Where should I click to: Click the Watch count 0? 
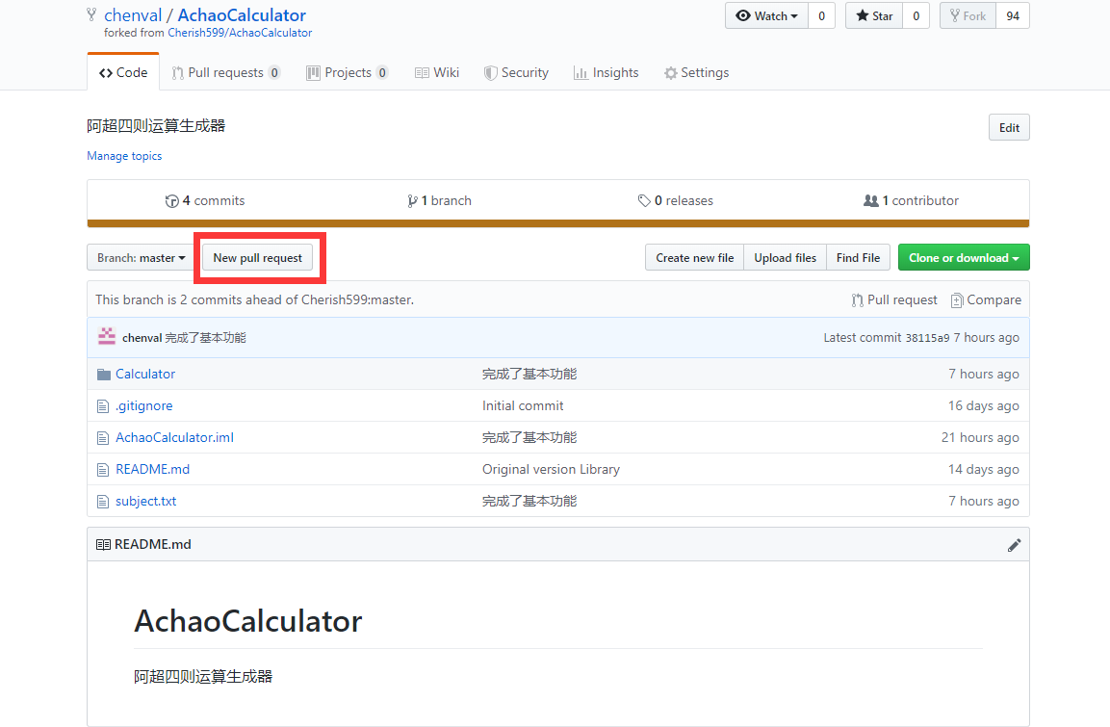[x=821, y=15]
